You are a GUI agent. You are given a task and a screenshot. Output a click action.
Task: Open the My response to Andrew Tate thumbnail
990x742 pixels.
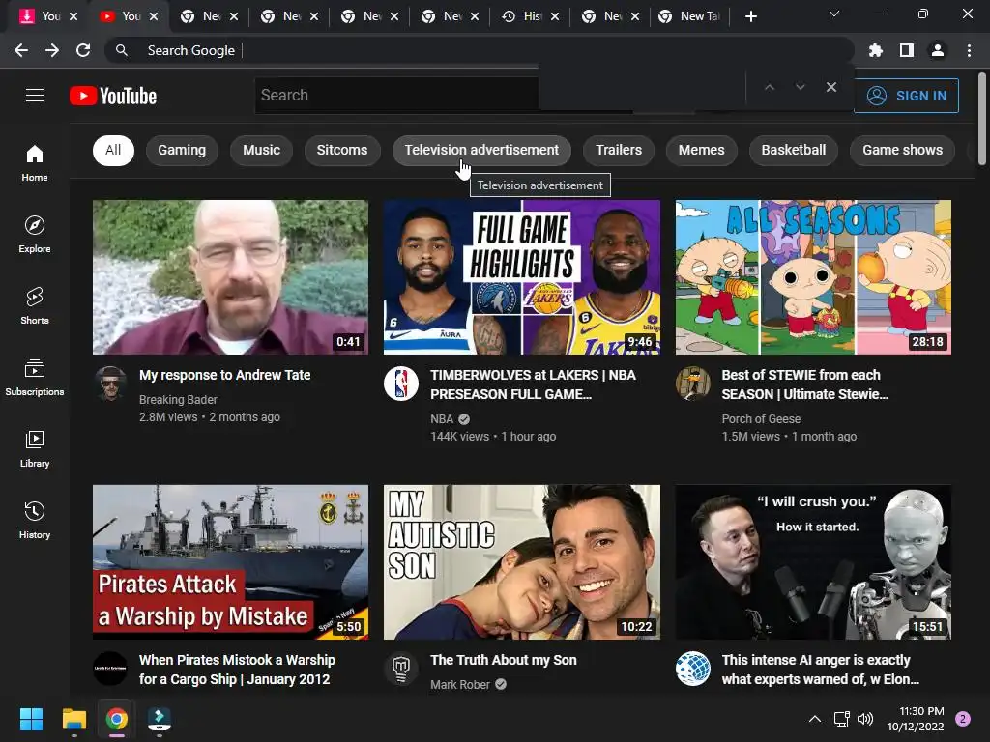[x=230, y=277]
